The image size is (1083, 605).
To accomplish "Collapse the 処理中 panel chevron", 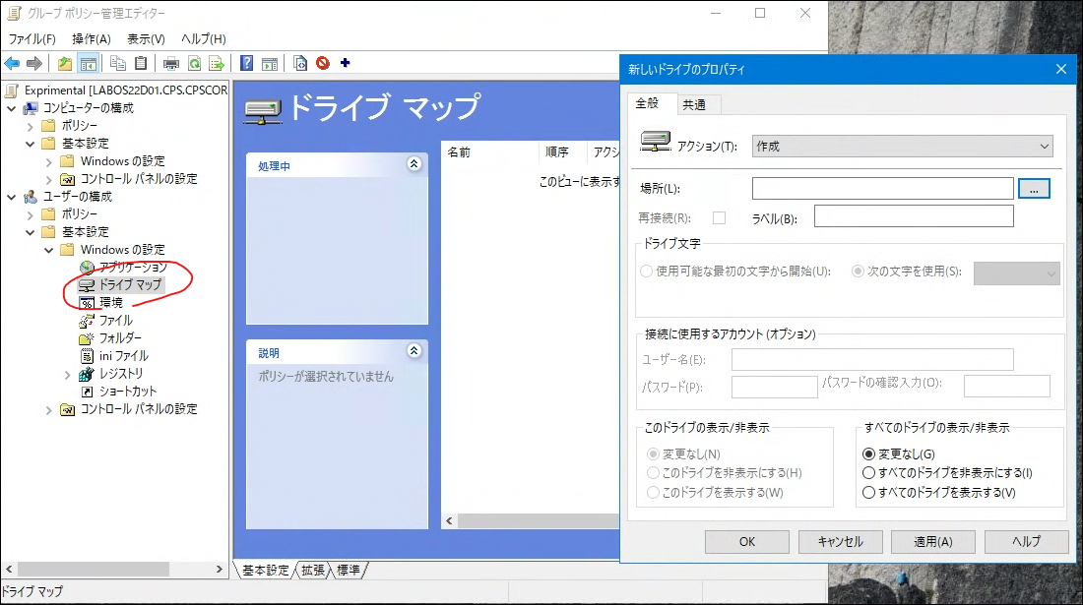I will pos(414,164).
